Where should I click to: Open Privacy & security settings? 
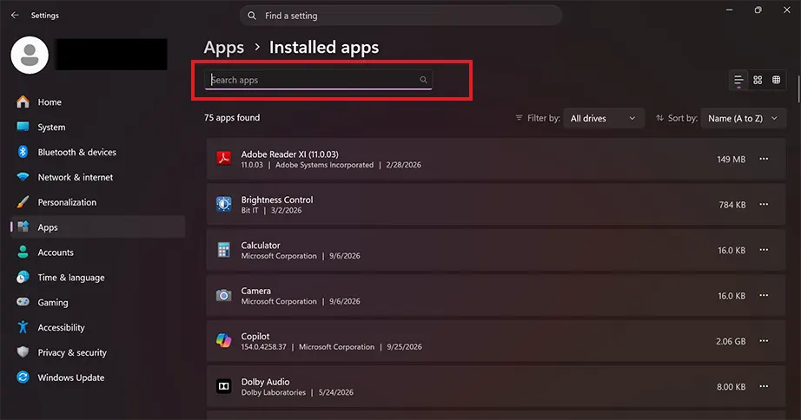click(97, 352)
